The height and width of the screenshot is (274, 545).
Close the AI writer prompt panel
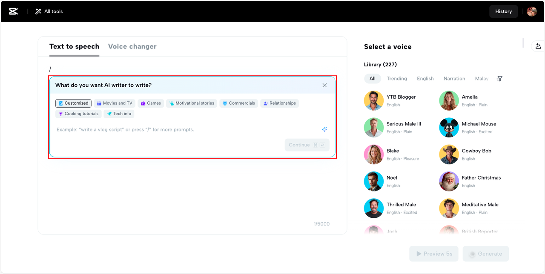tap(324, 85)
